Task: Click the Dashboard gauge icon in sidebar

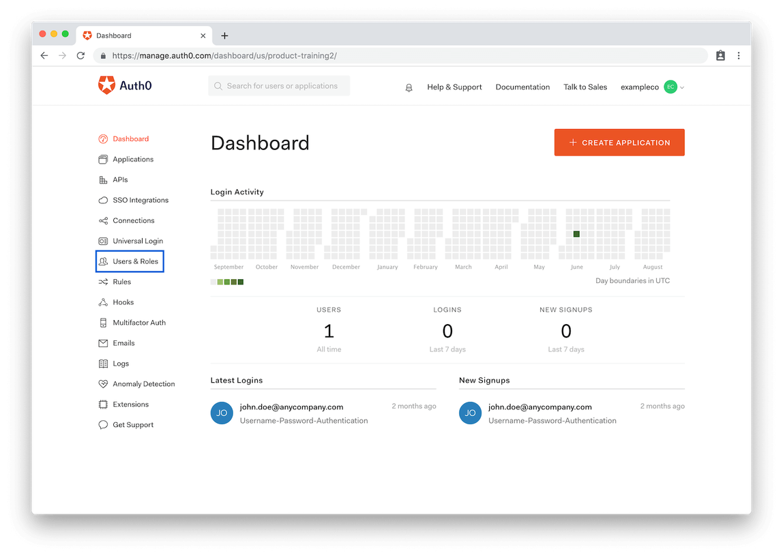Action: (x=103, y=139)
